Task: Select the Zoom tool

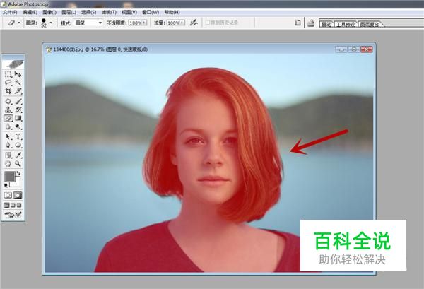Action: (18, 163)
